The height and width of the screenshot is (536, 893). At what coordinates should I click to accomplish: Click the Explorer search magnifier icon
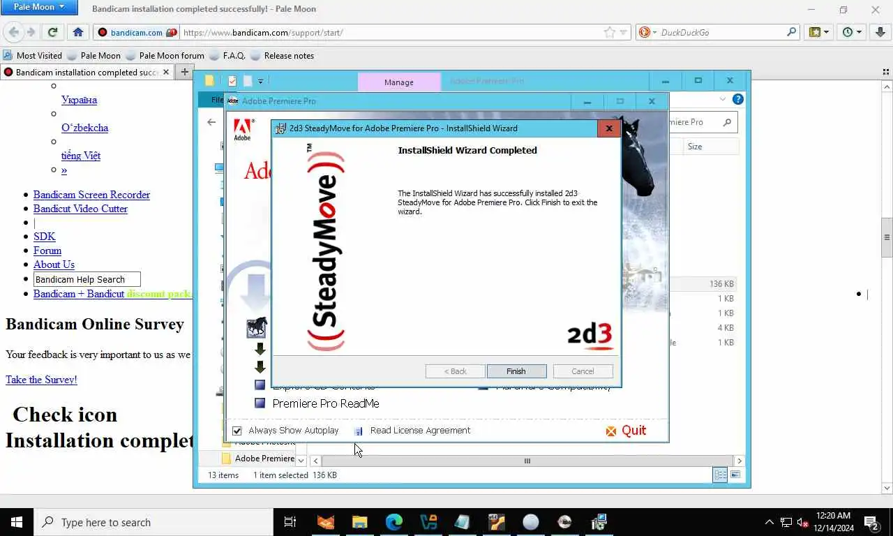pyautogui.click(x=727, y=122)
